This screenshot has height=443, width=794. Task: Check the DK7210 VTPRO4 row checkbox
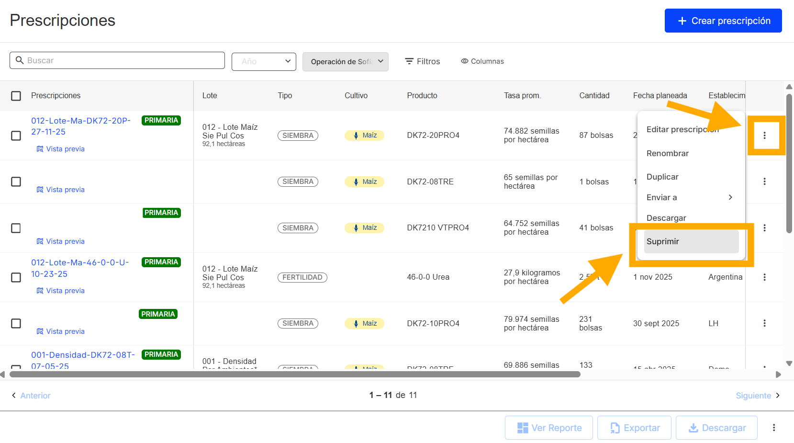pos(16,228)
